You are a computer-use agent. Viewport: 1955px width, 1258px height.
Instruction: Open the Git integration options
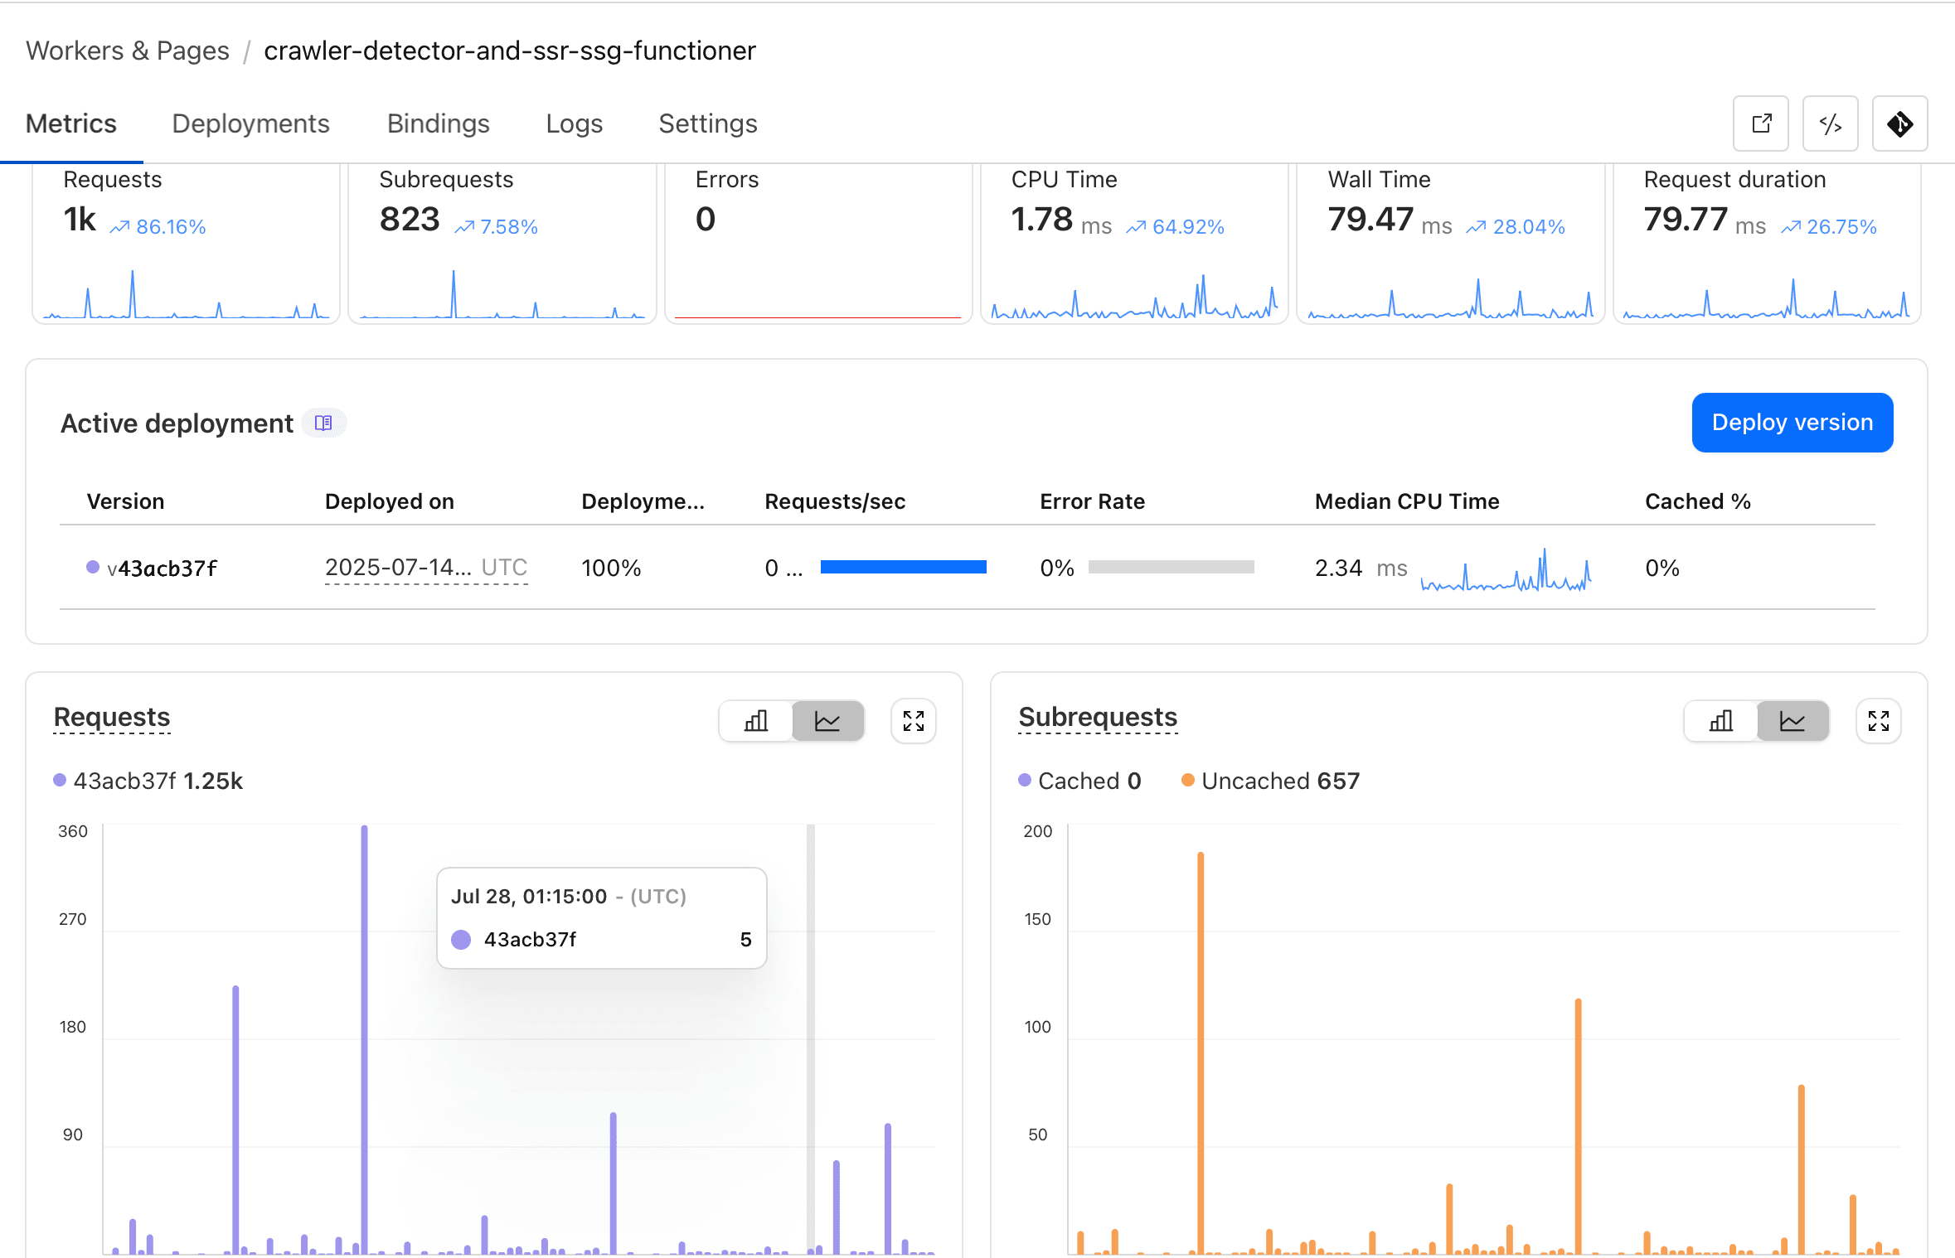click(x=1899, y=123)
